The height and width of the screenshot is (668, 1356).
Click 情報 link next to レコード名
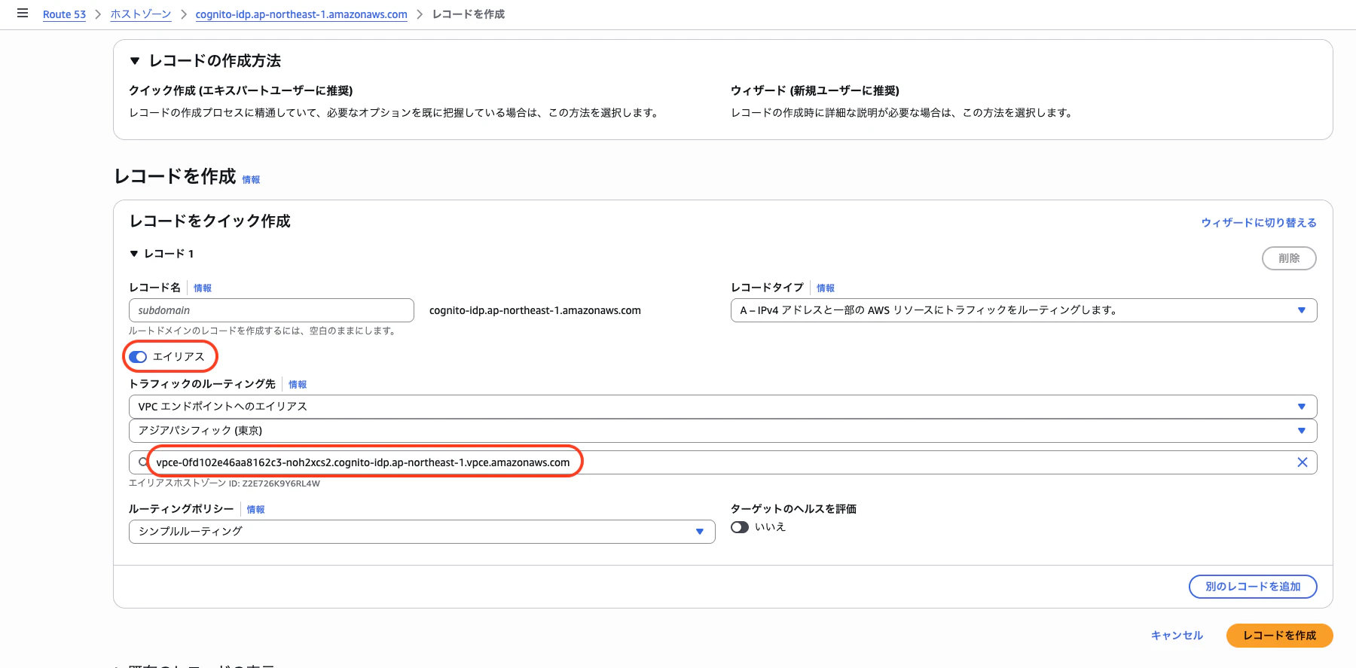point(203,288)
